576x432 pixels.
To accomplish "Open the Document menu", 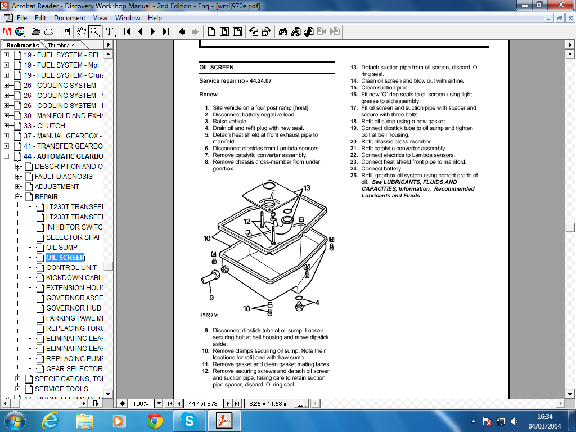I will click(70, 17).
